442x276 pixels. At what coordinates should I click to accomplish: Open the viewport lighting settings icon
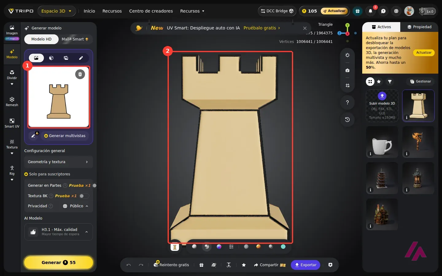point(347,55)
